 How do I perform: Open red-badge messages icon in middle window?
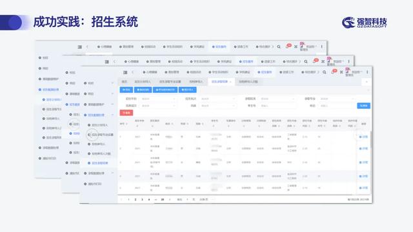(316, 61)
